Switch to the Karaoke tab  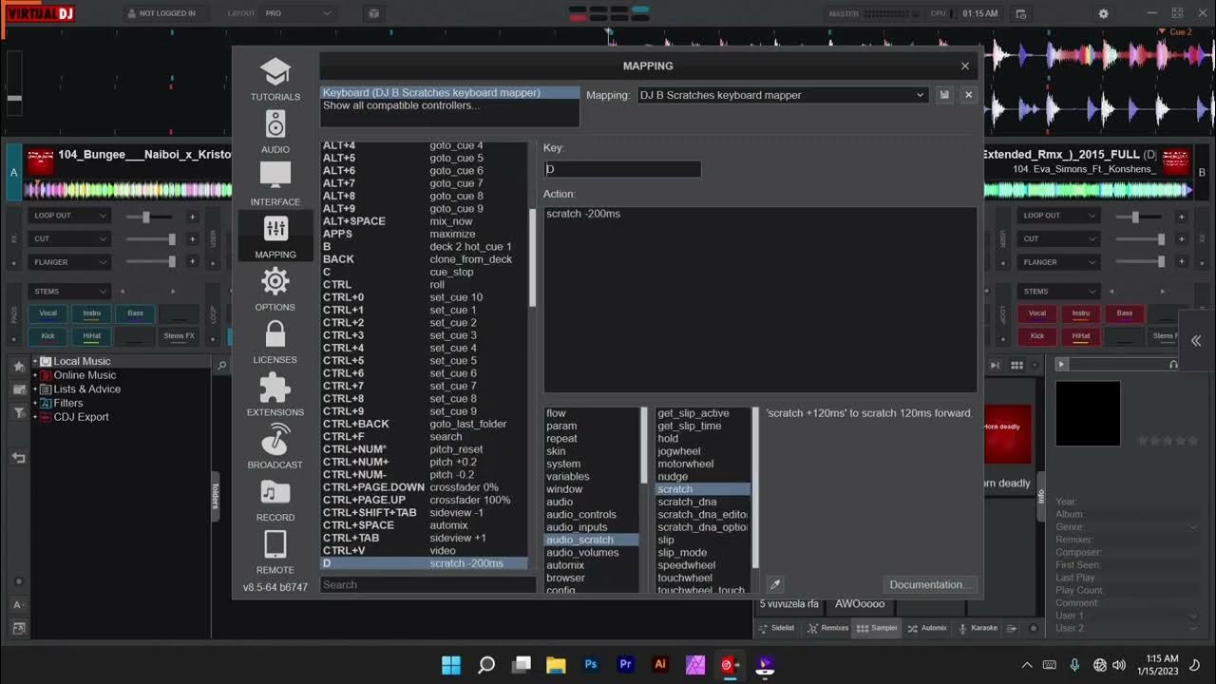pyautogui.click(x=978, y=628)
